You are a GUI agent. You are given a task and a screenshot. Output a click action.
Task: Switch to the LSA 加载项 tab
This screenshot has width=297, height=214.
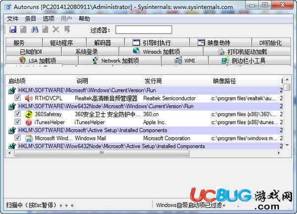pyautogui.click(x=42, y=60)
